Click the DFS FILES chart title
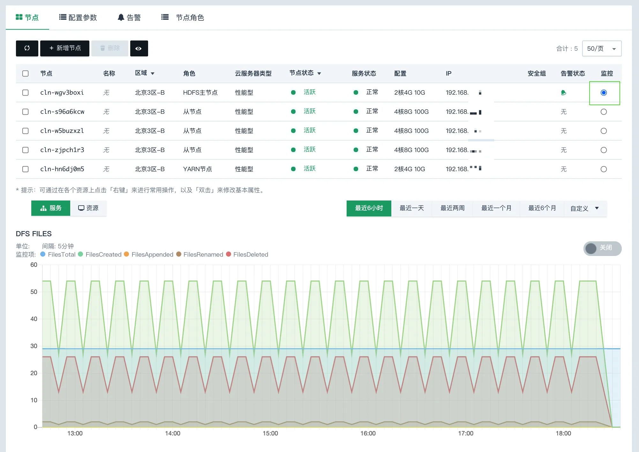 34,234
